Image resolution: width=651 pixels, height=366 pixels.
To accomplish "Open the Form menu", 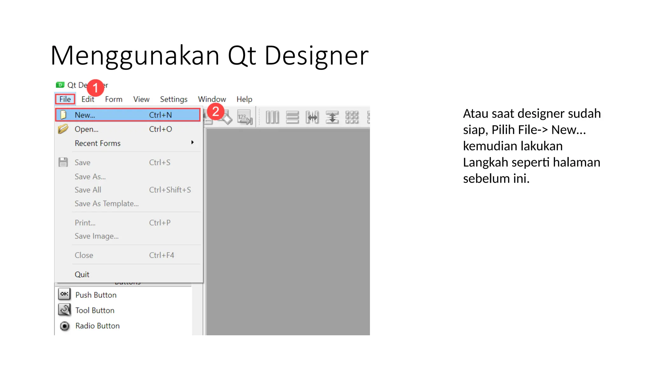I will point(113,99).
